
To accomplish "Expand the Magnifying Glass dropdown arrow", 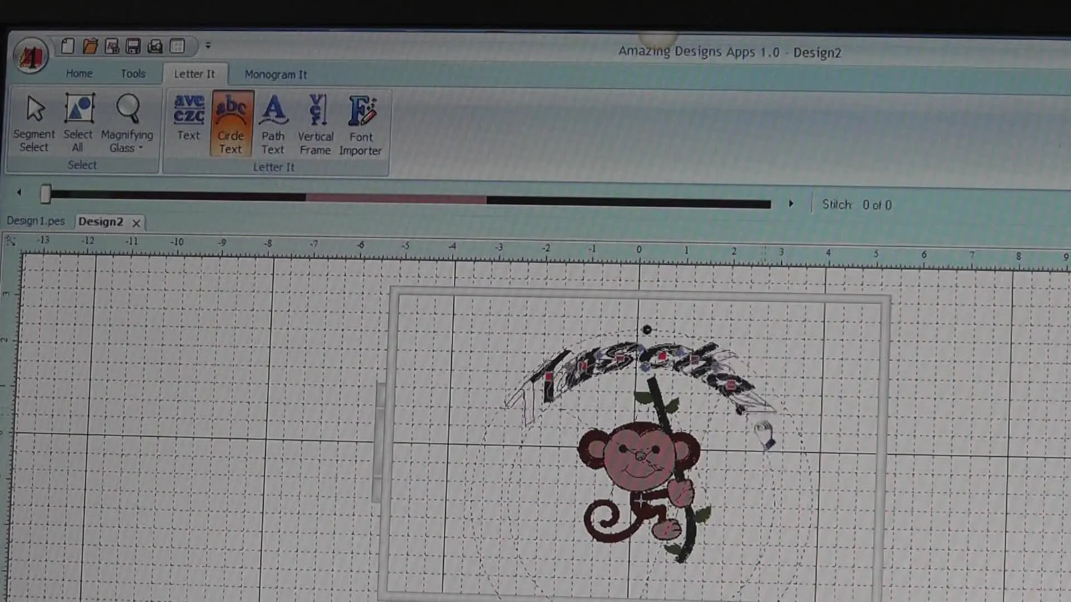I will 140,148.
